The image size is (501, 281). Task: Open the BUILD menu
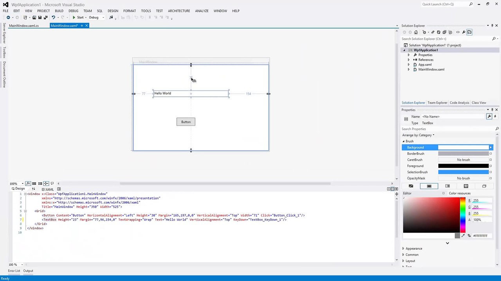(59, 11)
